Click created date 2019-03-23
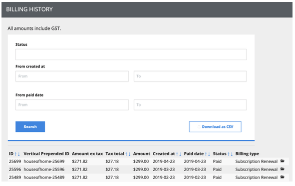The image size is (295, 186). tap(164, 170)
